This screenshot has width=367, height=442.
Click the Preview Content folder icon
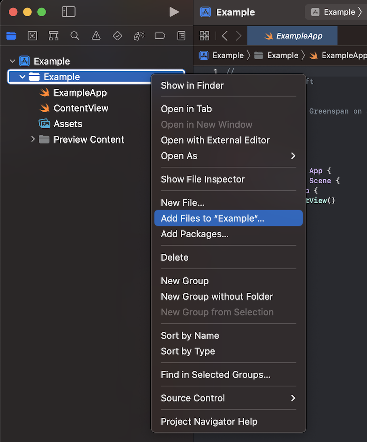[44, 139]
